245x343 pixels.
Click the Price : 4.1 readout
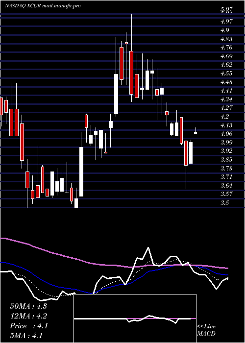(28, 326)
